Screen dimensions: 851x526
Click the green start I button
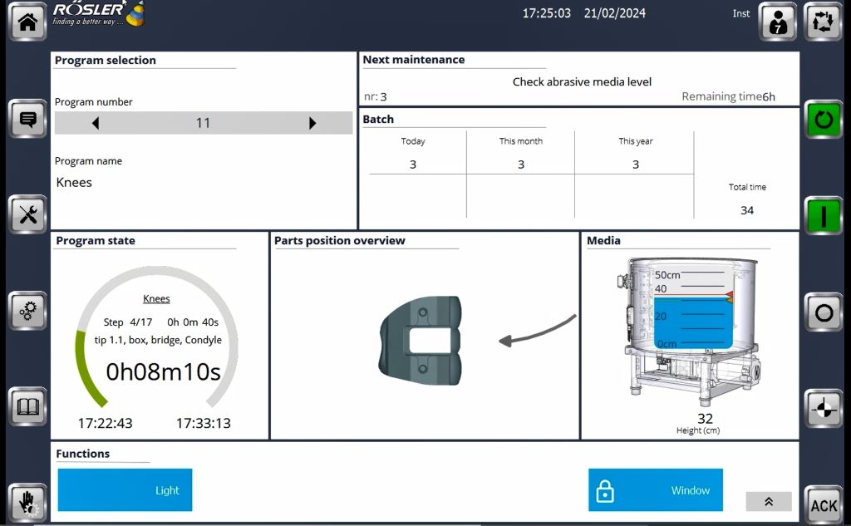tap(824, 216)
